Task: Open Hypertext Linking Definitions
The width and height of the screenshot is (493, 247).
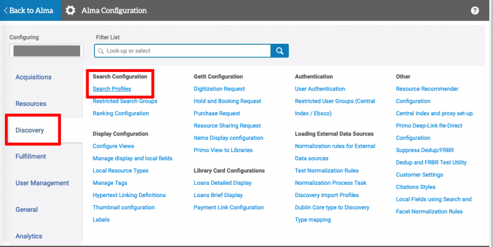Action: click(129, 195)
